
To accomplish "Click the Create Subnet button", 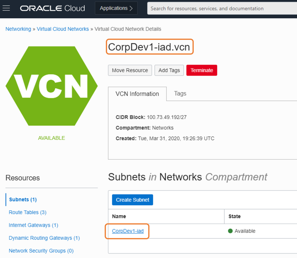I will 133,200.
